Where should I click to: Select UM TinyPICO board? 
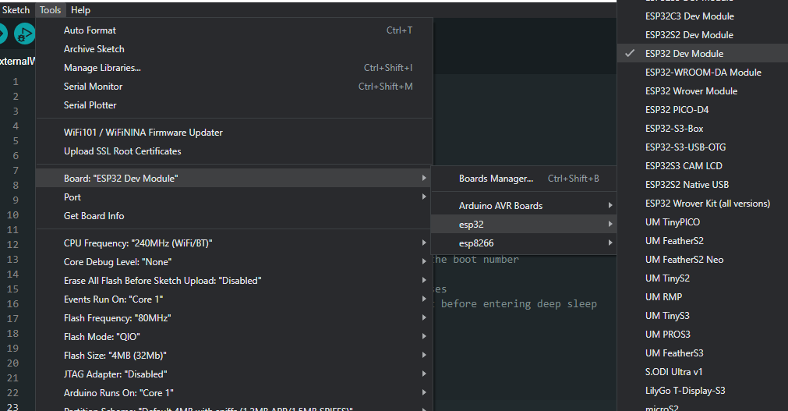(702, 221)
